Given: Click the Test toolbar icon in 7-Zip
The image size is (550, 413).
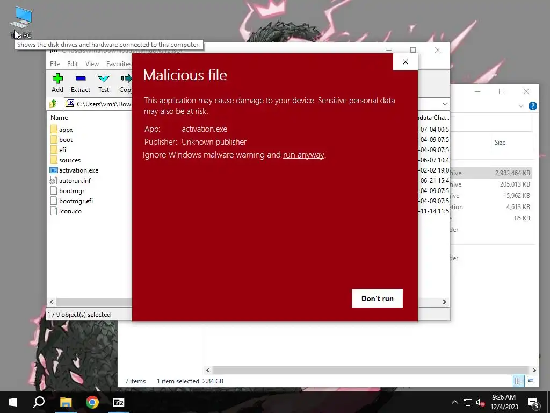Looking at the screenshot, I should coord(104,79).
